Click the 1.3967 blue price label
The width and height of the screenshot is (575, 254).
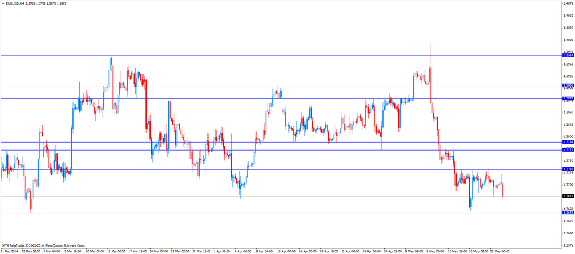pyautogui.click(x=568, y=55)
